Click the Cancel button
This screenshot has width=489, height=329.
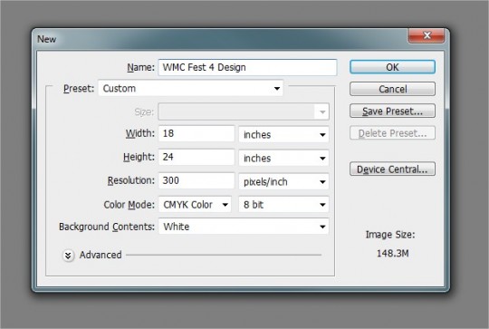(392, 89)
